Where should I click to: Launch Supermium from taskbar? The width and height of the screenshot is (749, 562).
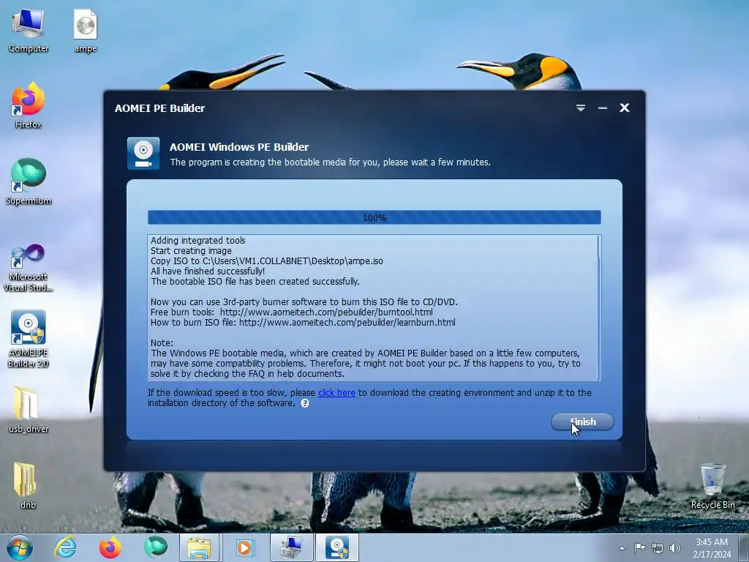(156, 547)
